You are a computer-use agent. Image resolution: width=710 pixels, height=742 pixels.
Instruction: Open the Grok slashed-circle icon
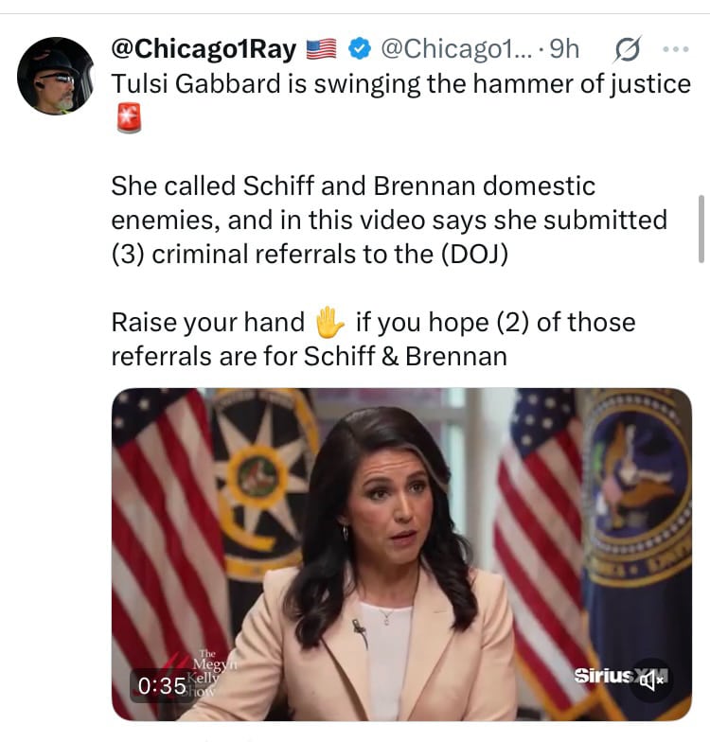627,47
